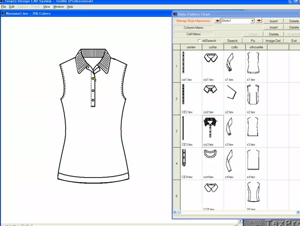Select the ce1.tex center placket thumbnail
300x226 pixels.
pyautogui.click(x=183, y=62)
